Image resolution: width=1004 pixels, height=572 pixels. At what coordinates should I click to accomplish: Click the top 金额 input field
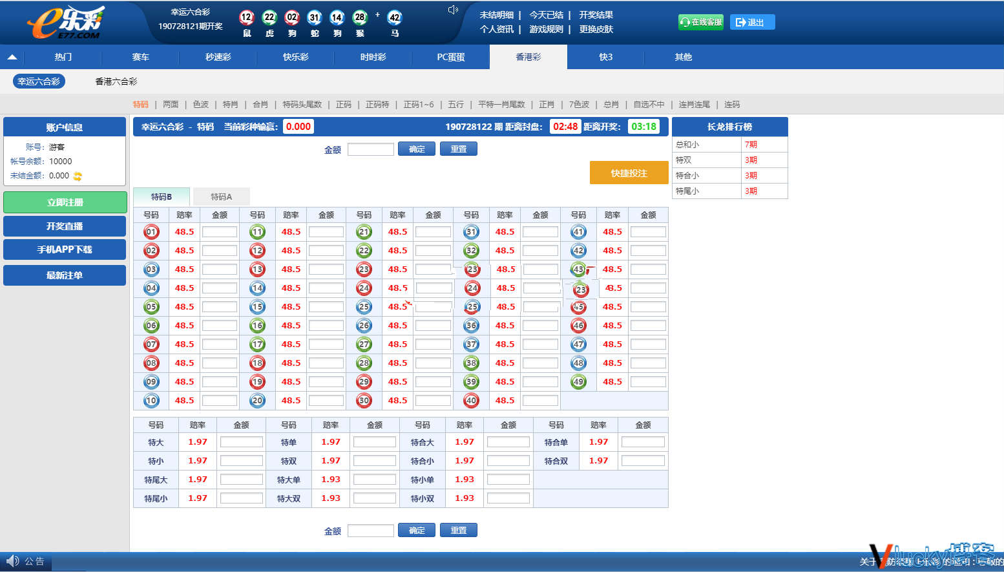pos(371,149)
